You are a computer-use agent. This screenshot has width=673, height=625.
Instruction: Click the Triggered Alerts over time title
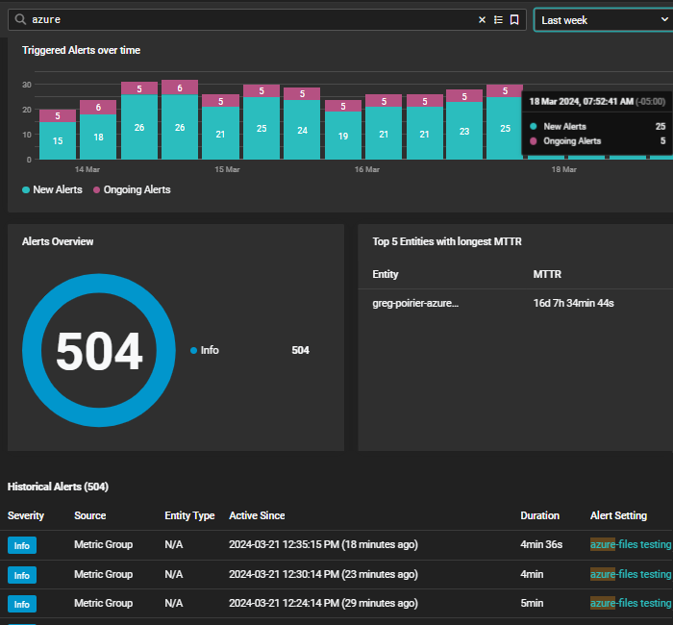[x=81, y=50]
